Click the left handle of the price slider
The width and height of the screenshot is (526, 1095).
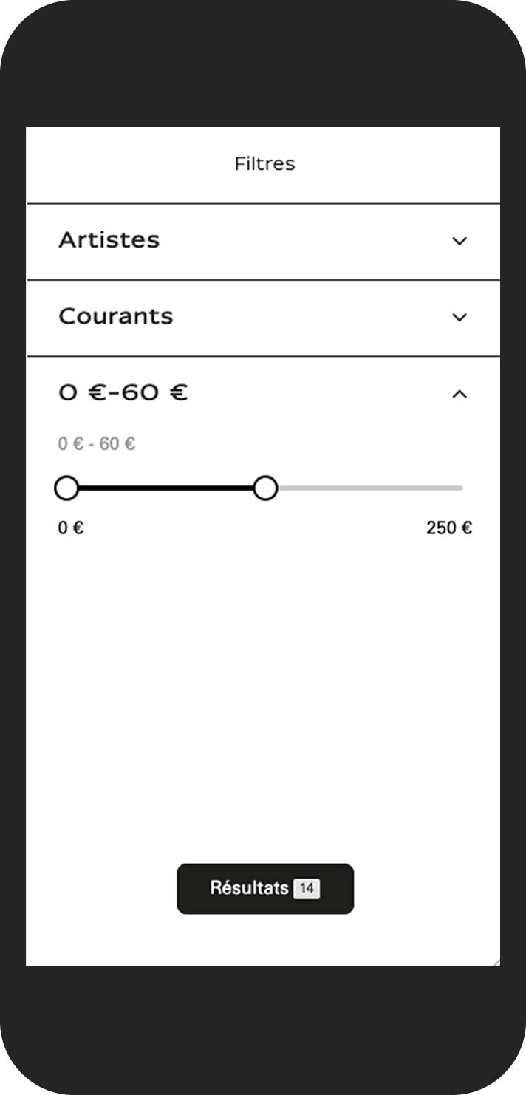66,487
